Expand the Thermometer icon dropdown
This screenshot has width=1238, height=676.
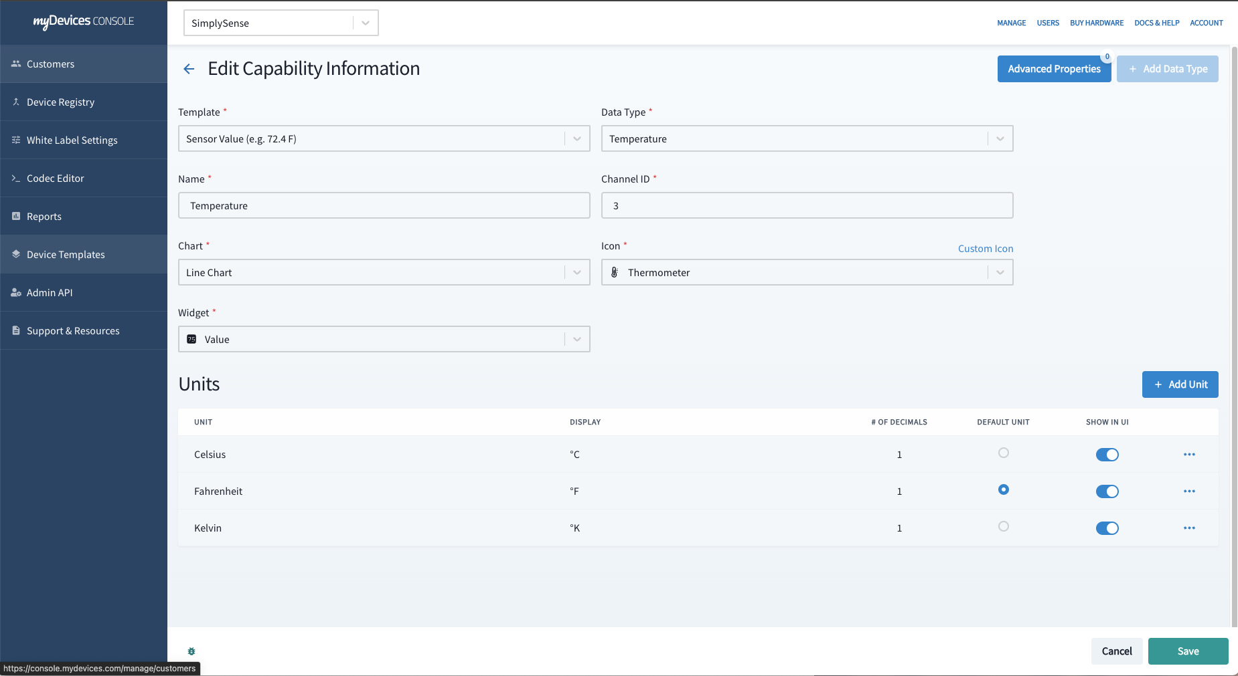coord(1000,273)
